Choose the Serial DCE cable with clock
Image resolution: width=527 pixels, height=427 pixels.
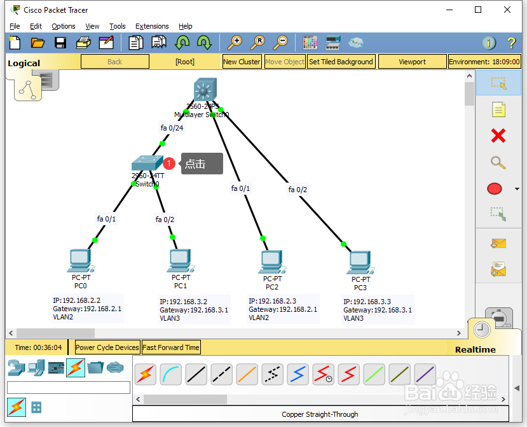pos(324,375)
